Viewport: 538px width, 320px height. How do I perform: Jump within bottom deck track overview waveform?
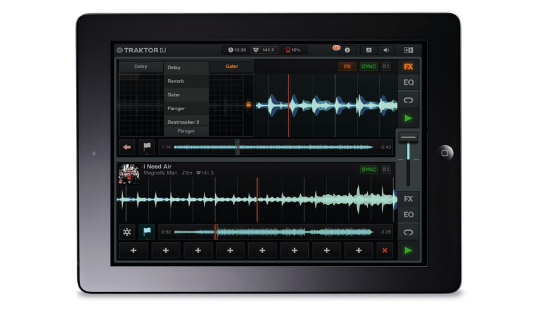(273, 232)
